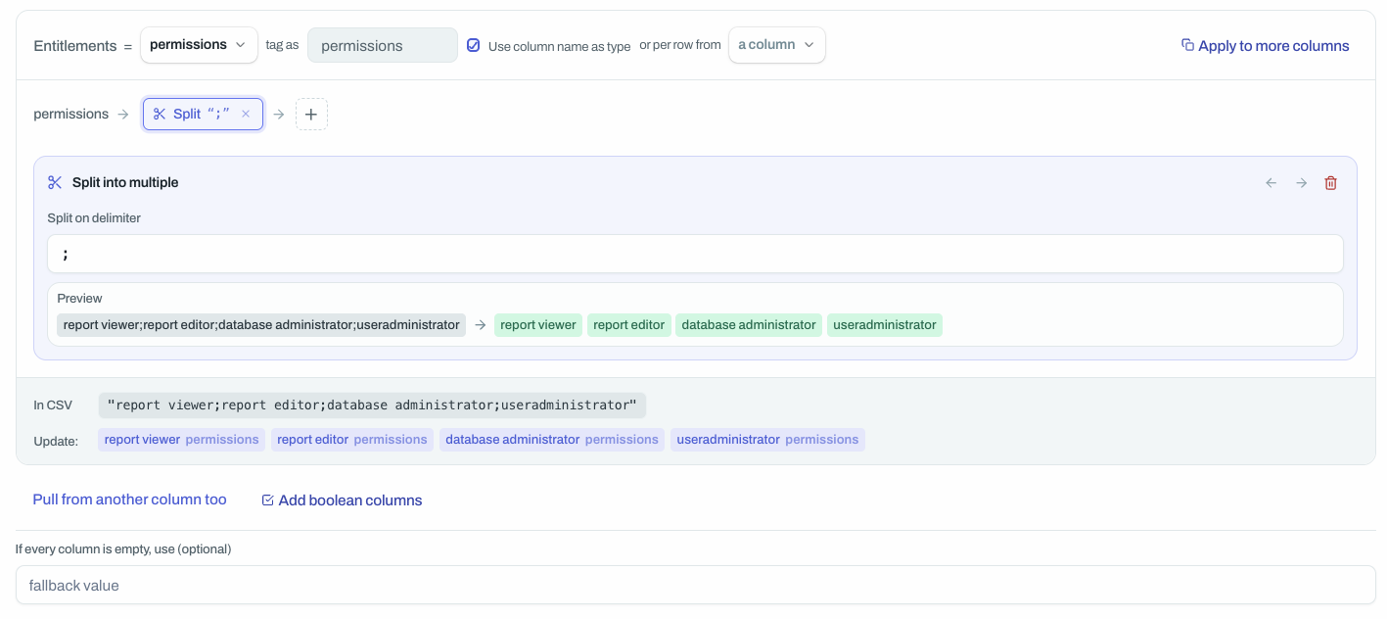Move Split step left with back arrow

[x=1271, y=183]
